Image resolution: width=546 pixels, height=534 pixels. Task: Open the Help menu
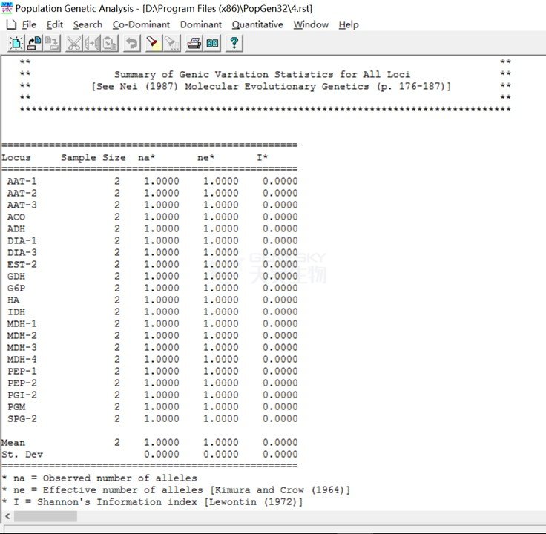(x=349, y=24)
